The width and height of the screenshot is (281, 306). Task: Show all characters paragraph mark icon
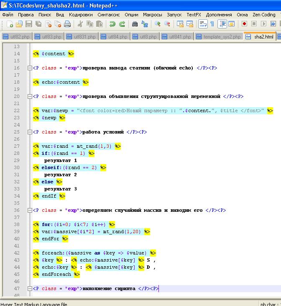[x=212, y=24]
